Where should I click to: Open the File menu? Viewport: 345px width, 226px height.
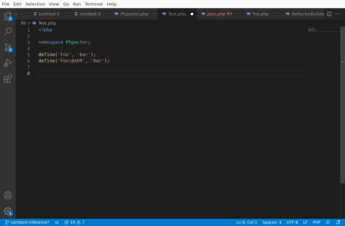[6, 4]
